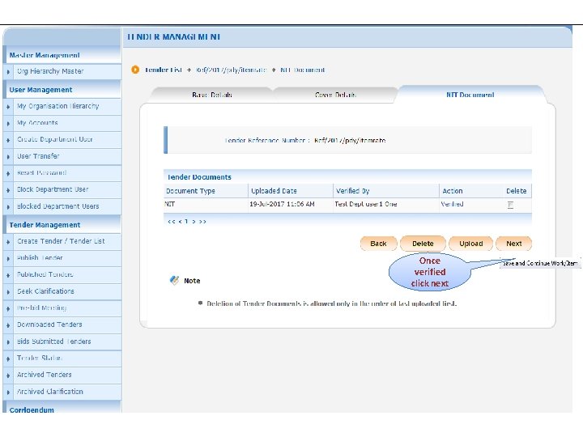Click the arrow icon beside Block Department User
This screenshot has width=583, height=437.
coord(8,190)
